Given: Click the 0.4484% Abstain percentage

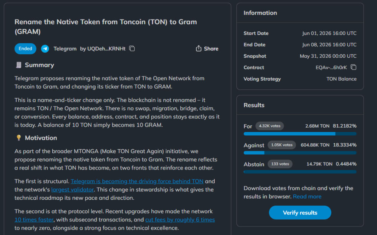Looking at the screenshot, I should click(x=346, y=164).
